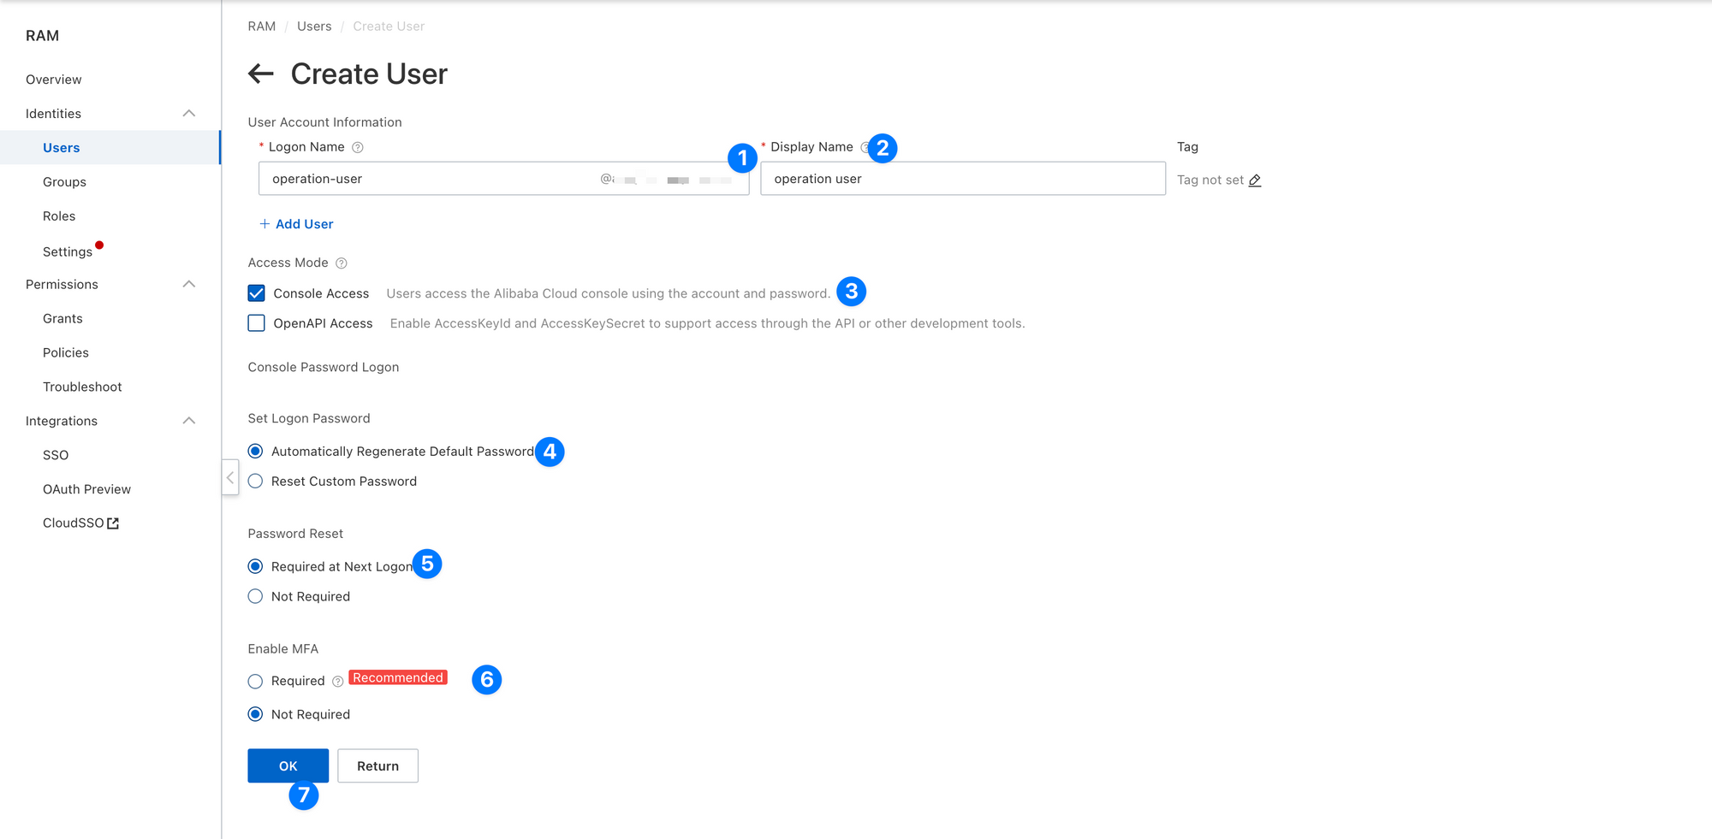Click the plus icon beside Add User
1712x839 pixels.
(x=265, y=224)
